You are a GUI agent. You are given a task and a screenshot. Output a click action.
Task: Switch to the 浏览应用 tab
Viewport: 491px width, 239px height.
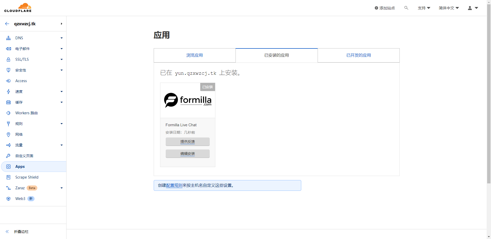[x=194, y=55]
